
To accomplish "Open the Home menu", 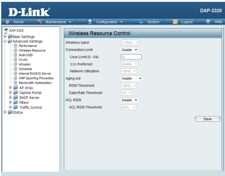I will (x=18, y=22).
